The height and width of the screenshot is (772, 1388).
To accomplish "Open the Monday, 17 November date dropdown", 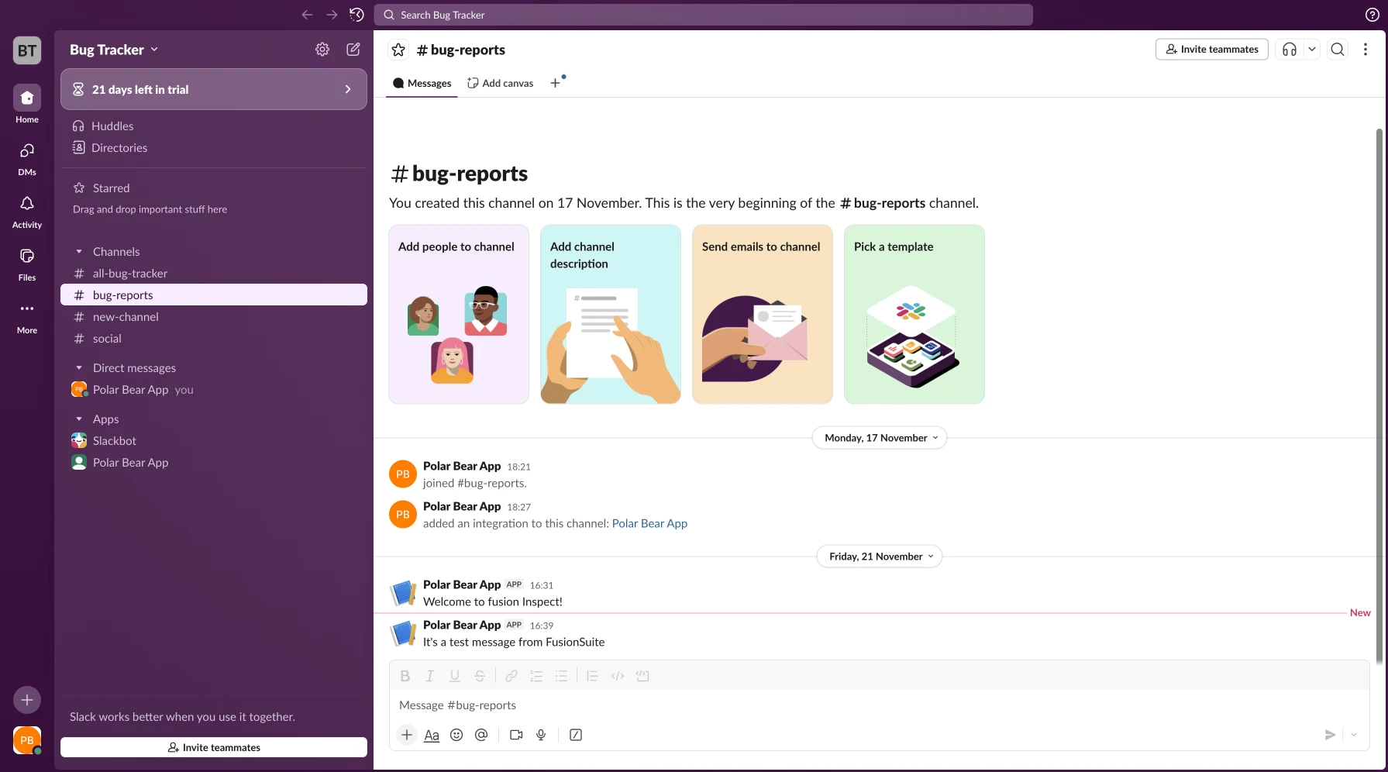I will 880,438.
